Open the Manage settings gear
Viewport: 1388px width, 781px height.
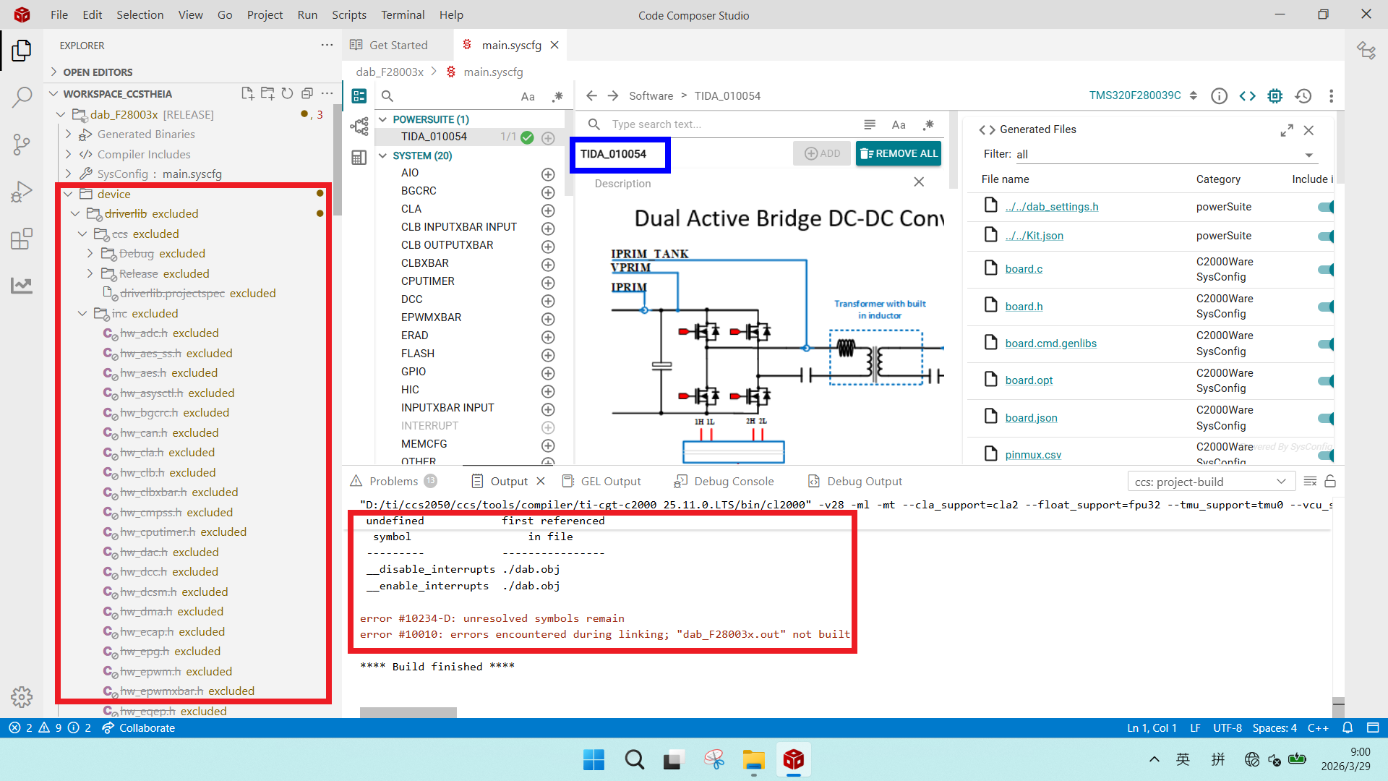tap(22, 697)
